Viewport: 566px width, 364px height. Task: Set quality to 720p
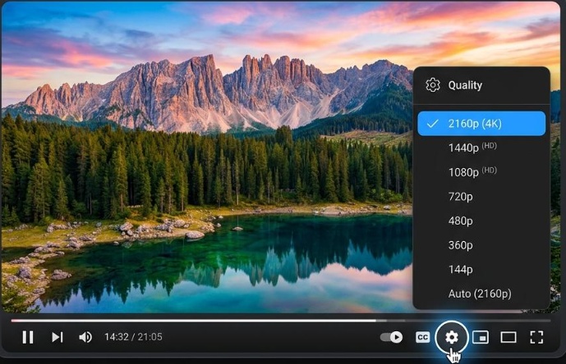point(481,197)
